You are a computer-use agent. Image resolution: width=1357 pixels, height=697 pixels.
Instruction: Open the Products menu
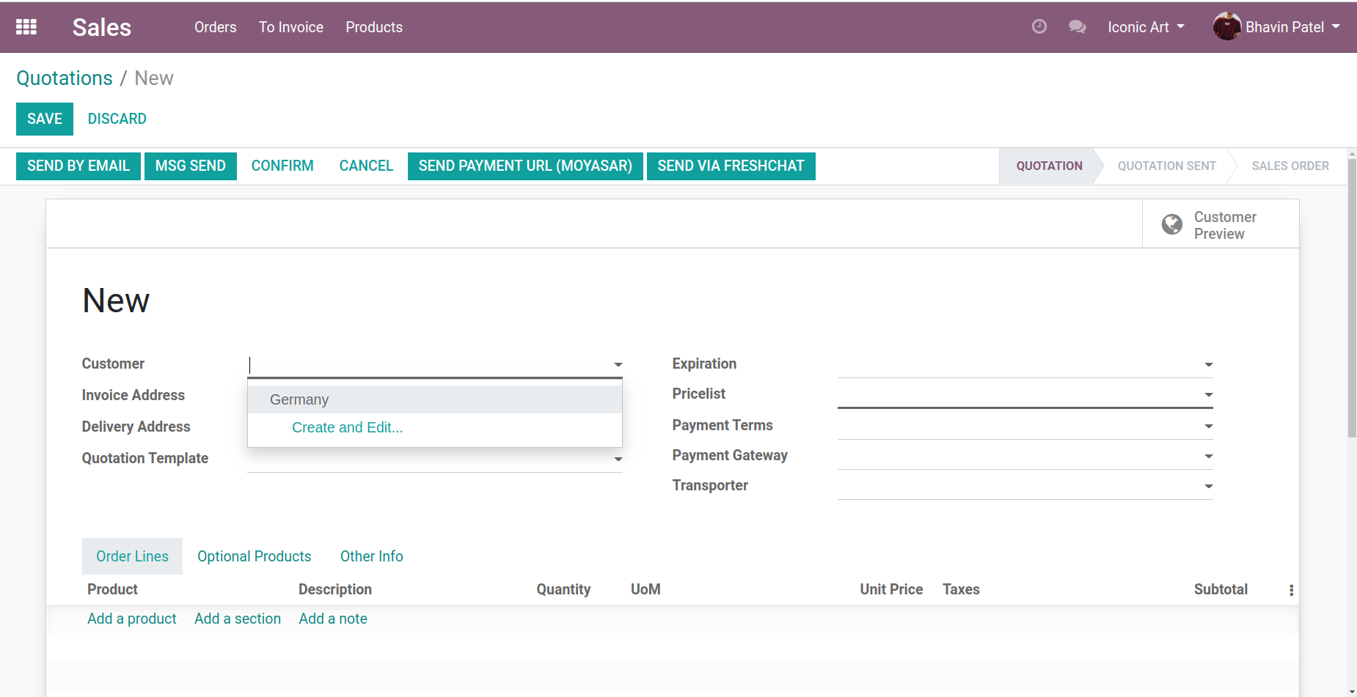click(374, 27)
